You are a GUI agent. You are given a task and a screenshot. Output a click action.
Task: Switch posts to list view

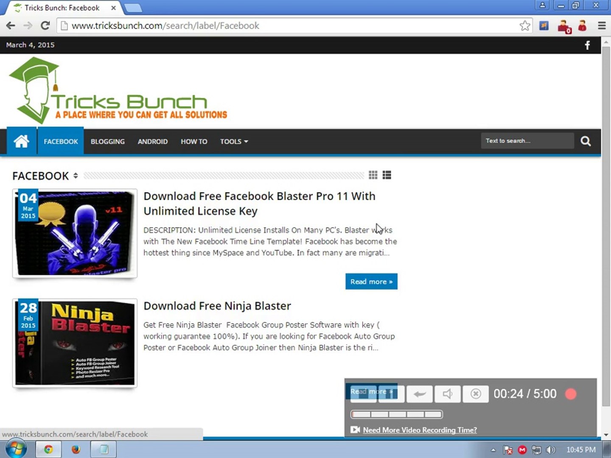[387, 175]
